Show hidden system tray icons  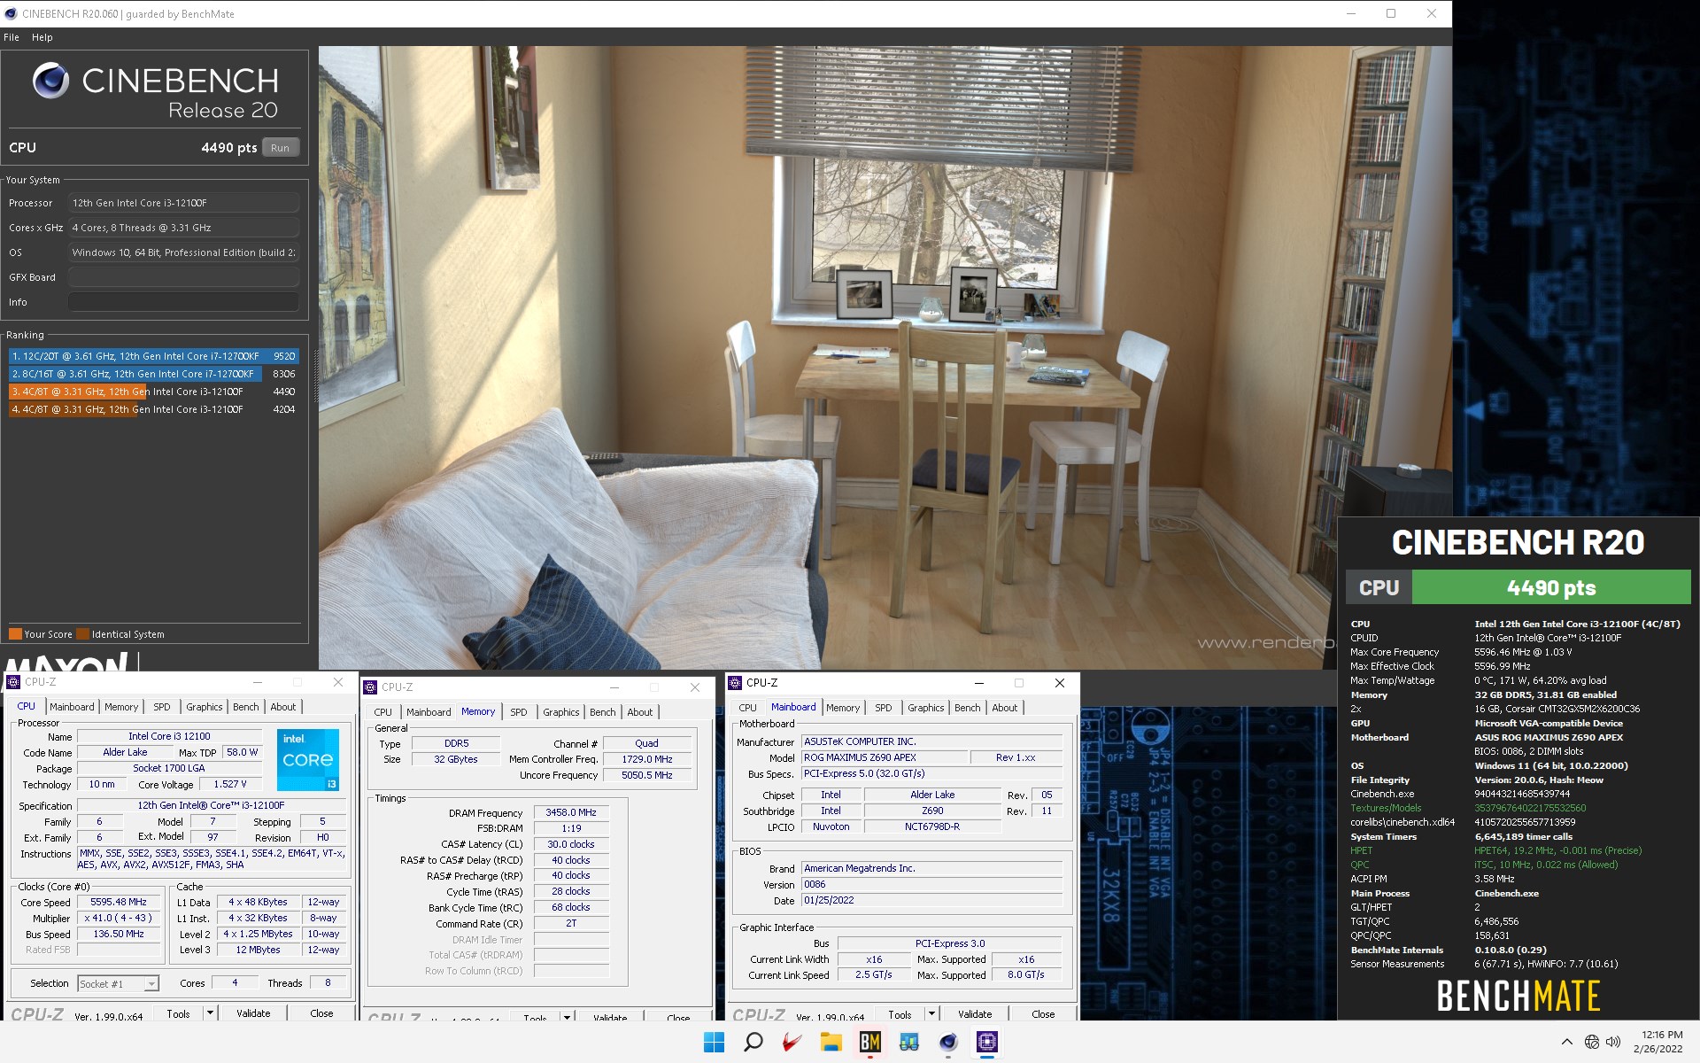(1566, 1042)
